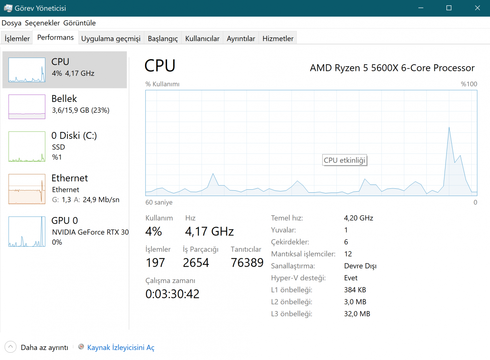
Task: Maximize the Görev Yöneticisi window
Action: click(449, 8)
